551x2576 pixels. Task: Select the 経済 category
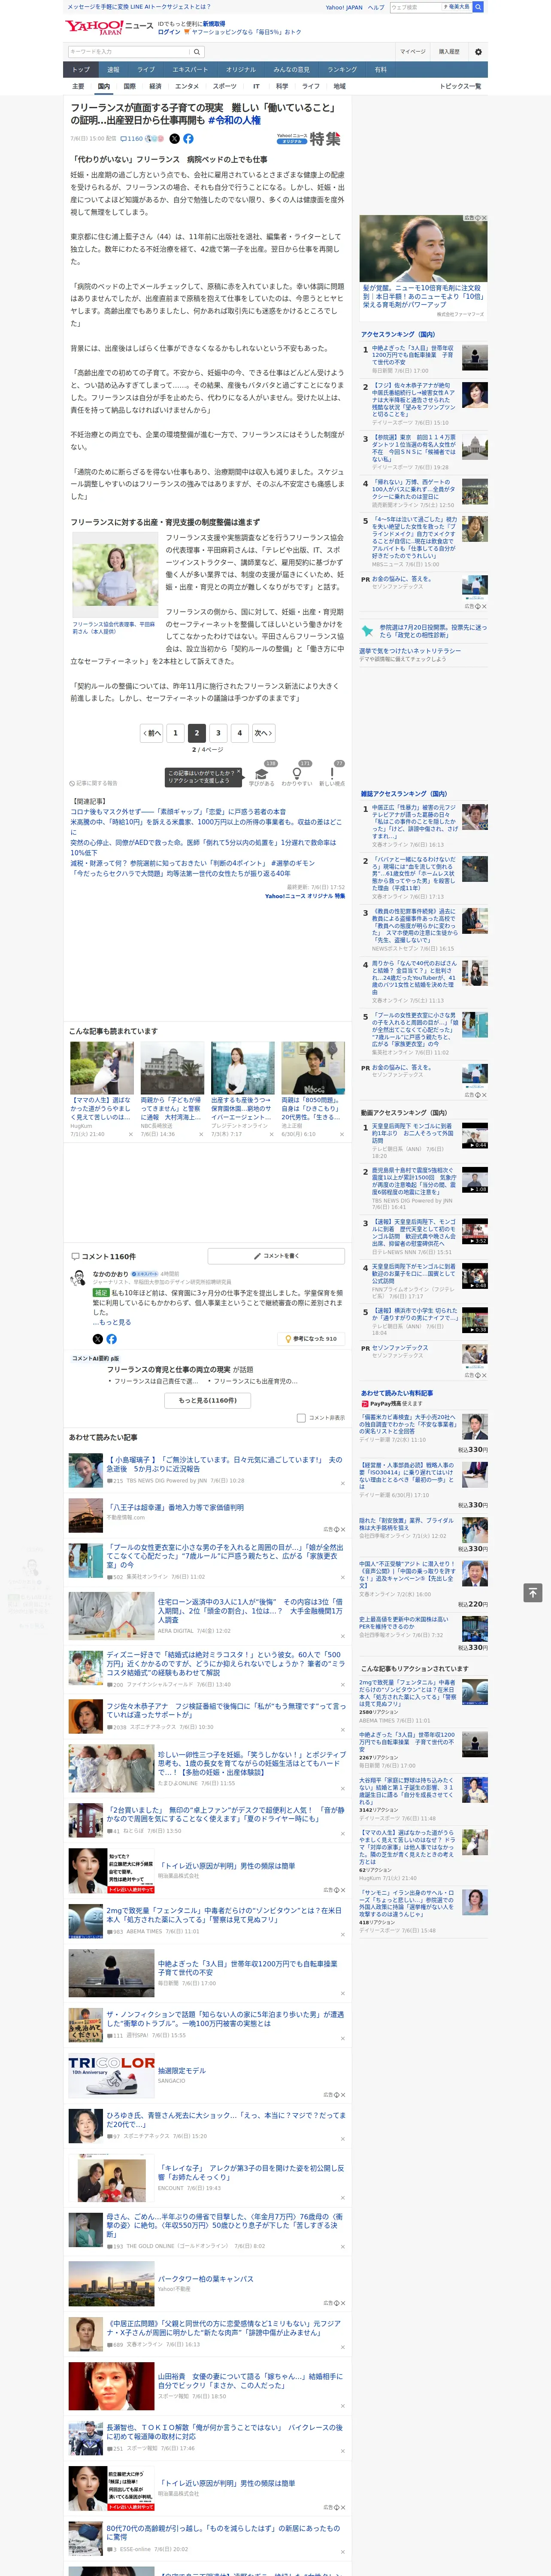tap(155, 86)
